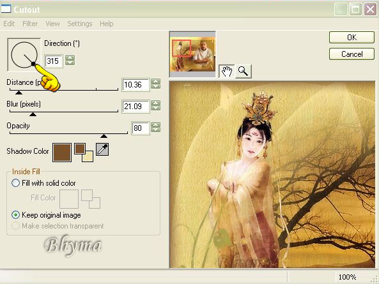Click the Distance field showing 10.36
The height and width of the screenshot is (284, 379).
tap(135, 85)
